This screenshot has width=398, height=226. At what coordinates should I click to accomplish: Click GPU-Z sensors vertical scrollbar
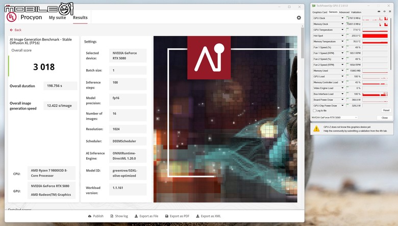[391, 43]
